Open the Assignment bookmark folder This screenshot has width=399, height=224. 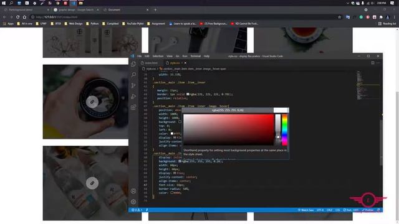[x=156, y=24]
